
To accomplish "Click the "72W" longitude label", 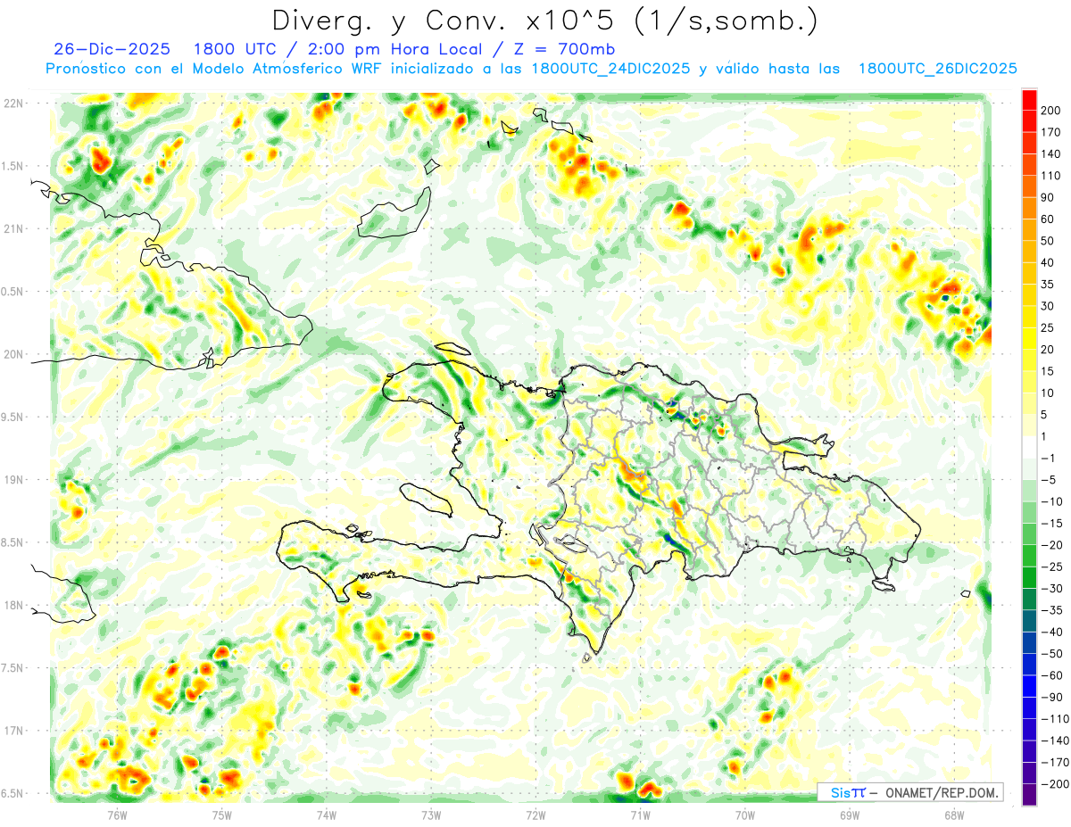I will [x=535, y=815].
